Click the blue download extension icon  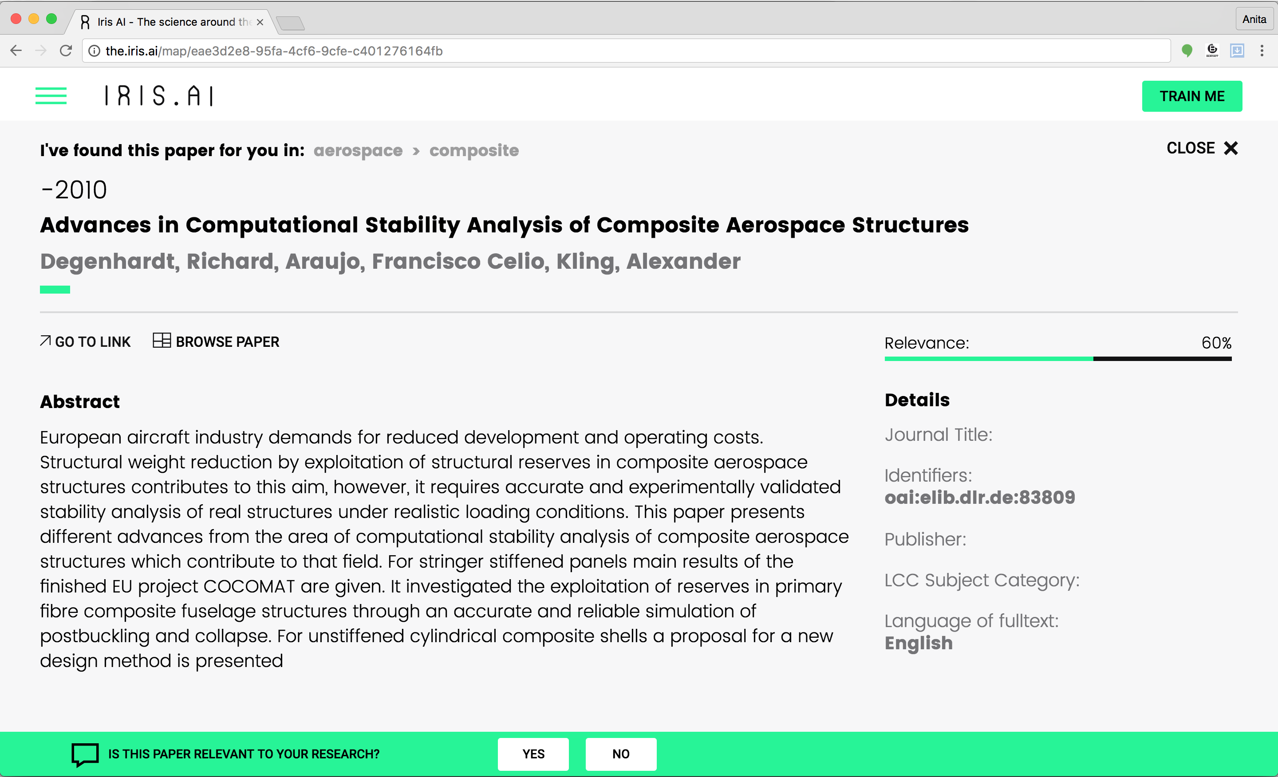pos(1237,51)
